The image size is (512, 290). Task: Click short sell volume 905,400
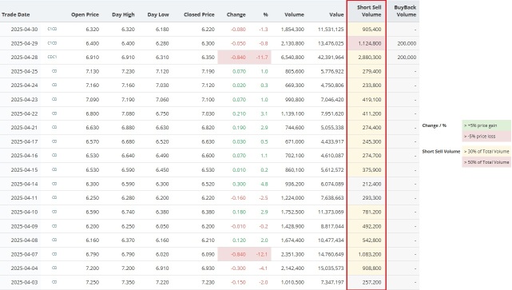(x=371, y=29)
